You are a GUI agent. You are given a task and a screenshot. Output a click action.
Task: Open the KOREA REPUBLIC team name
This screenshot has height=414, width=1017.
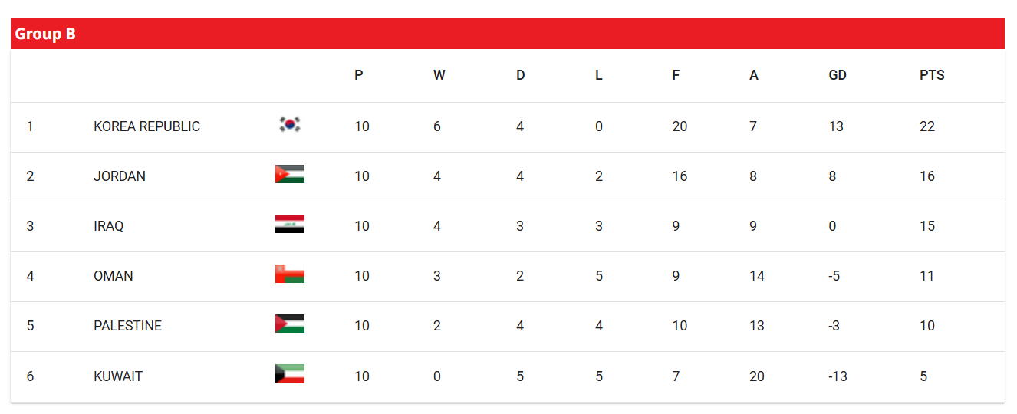coord(146,127)
